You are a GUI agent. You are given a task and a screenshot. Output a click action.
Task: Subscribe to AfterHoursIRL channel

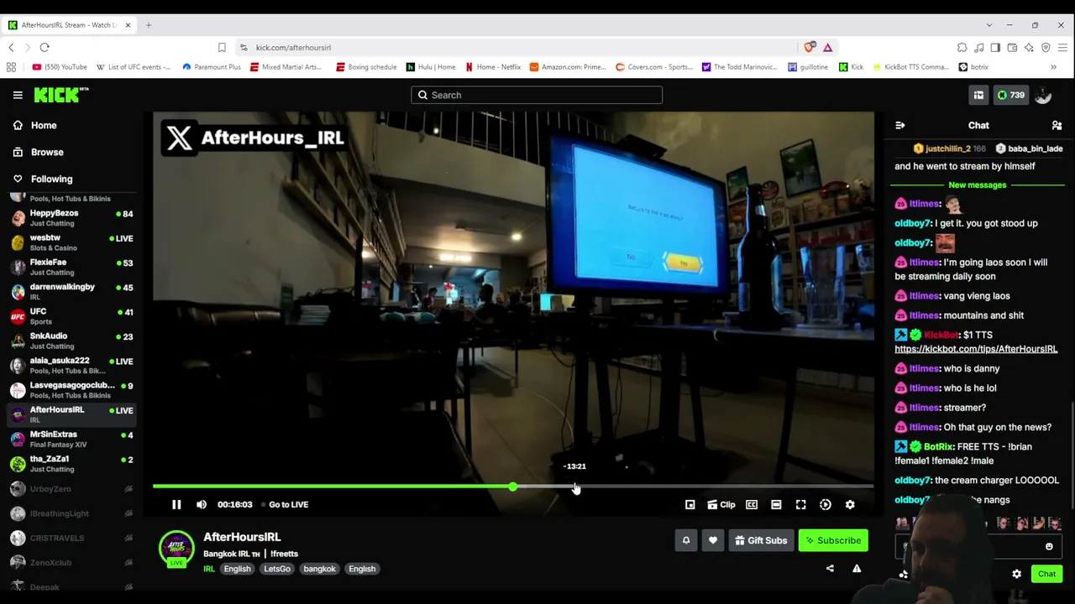tap(833, 540)
